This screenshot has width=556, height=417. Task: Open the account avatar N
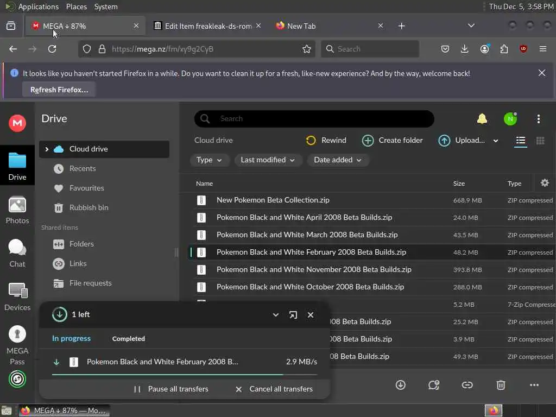510,119
